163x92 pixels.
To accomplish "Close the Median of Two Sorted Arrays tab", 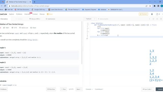I will pyautogui.click(x=30, y=2).
